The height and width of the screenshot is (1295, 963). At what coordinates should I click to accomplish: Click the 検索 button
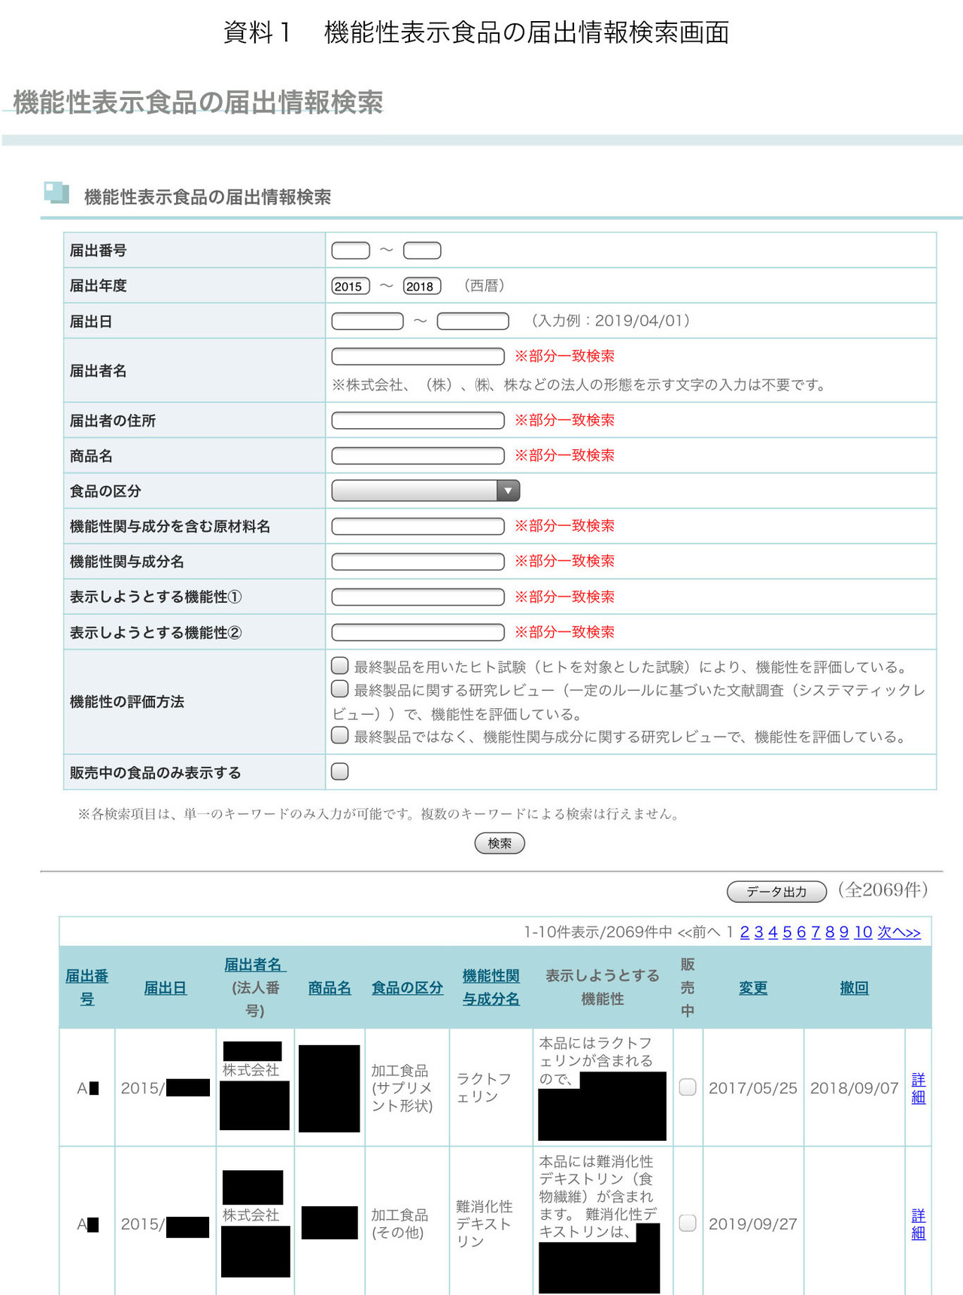pos(500,844)
